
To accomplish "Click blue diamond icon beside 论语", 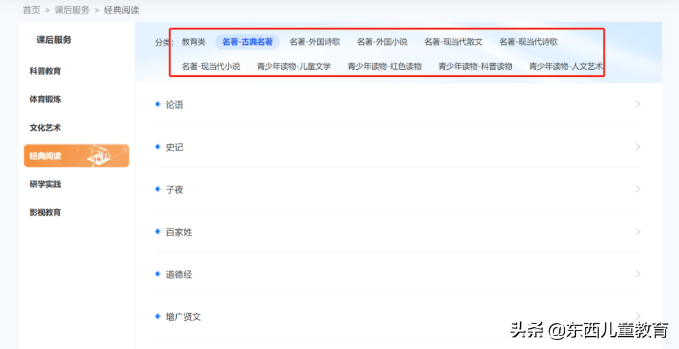I will click(158, 104).
